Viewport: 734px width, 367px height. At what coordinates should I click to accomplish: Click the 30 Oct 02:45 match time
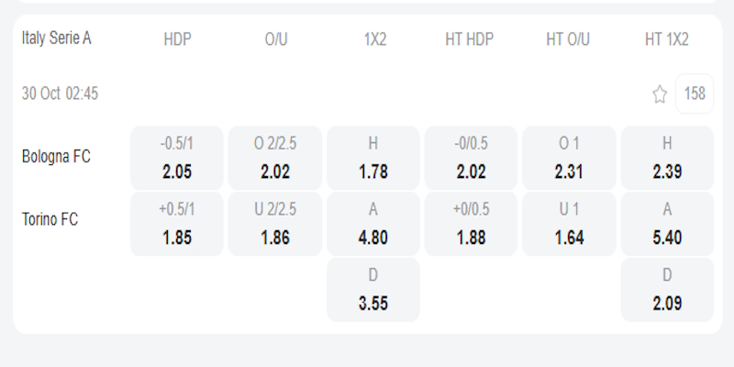[x=61, y=94]
